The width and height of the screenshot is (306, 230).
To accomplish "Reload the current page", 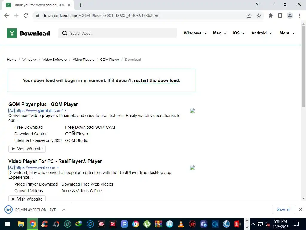I will click(26, 16).
